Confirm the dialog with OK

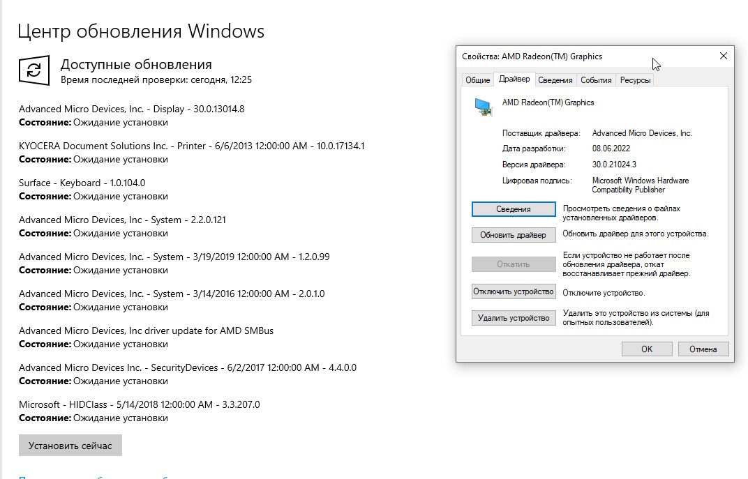tap(646, 349)
